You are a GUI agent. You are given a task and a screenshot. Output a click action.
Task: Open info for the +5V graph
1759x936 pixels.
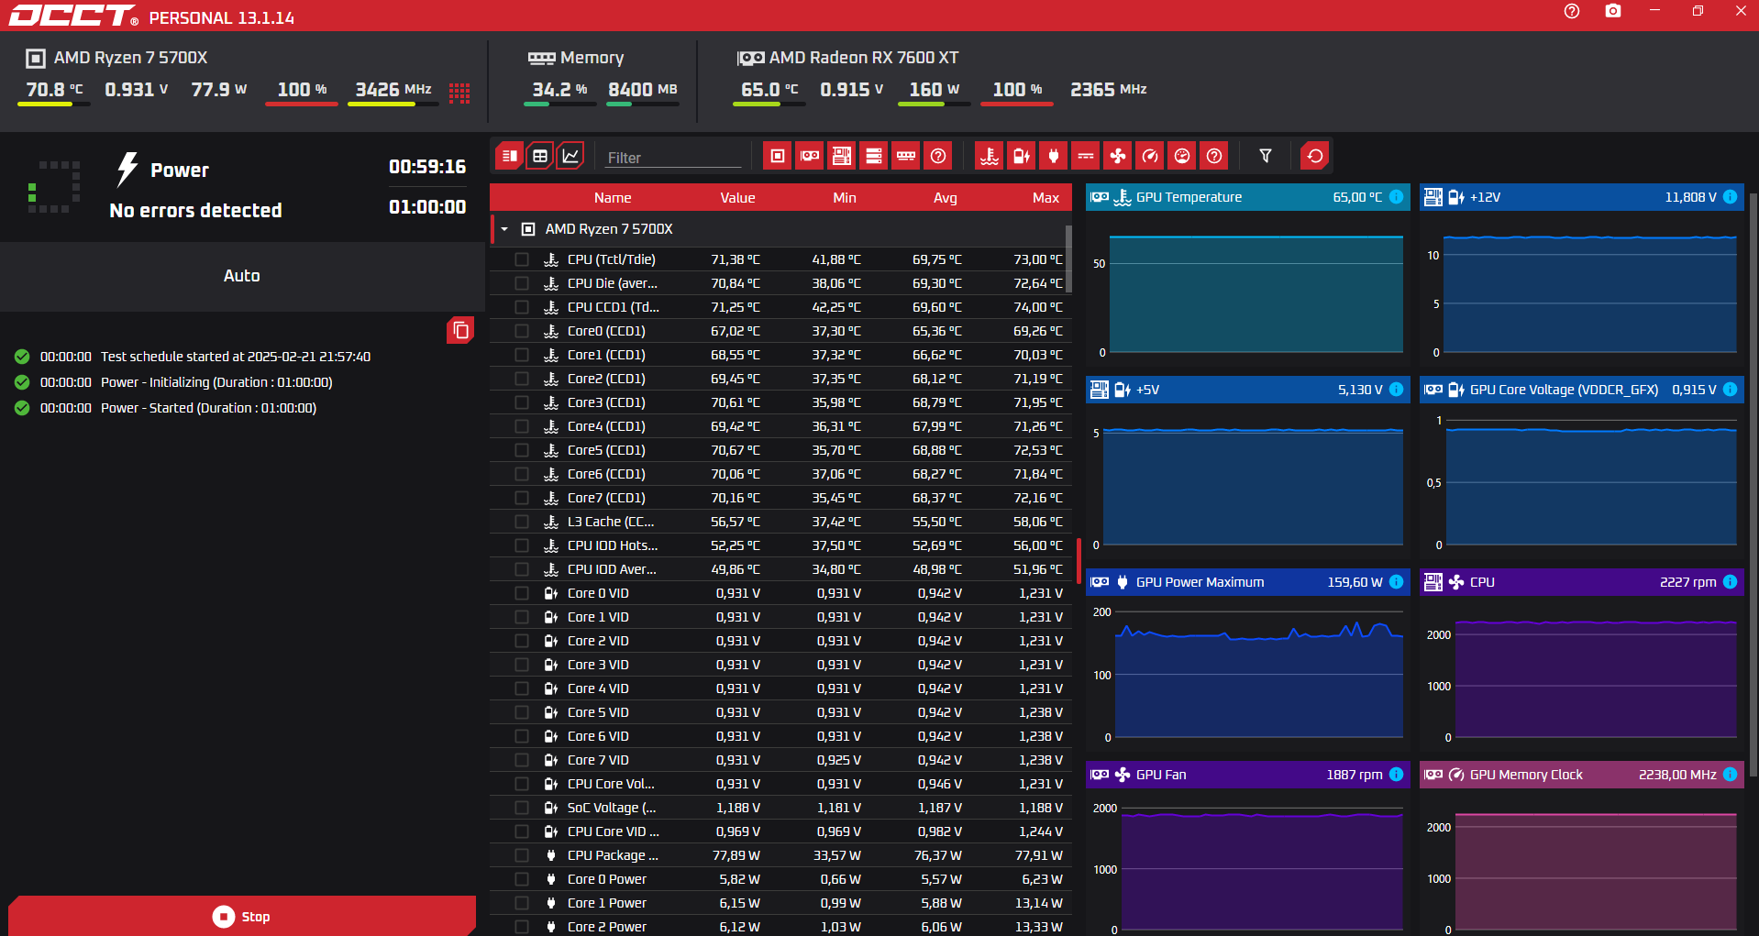click(x=1396, y=390)
